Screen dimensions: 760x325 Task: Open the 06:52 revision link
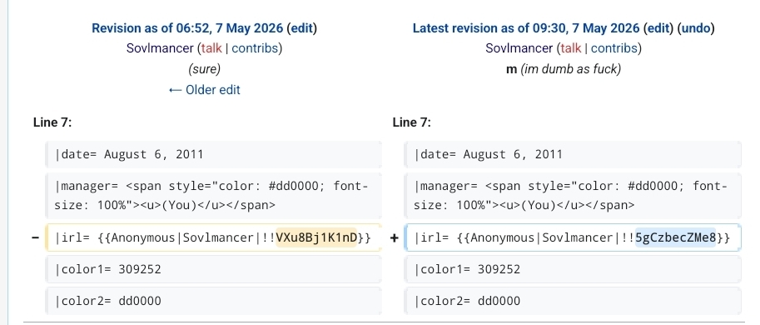(187, 28)
